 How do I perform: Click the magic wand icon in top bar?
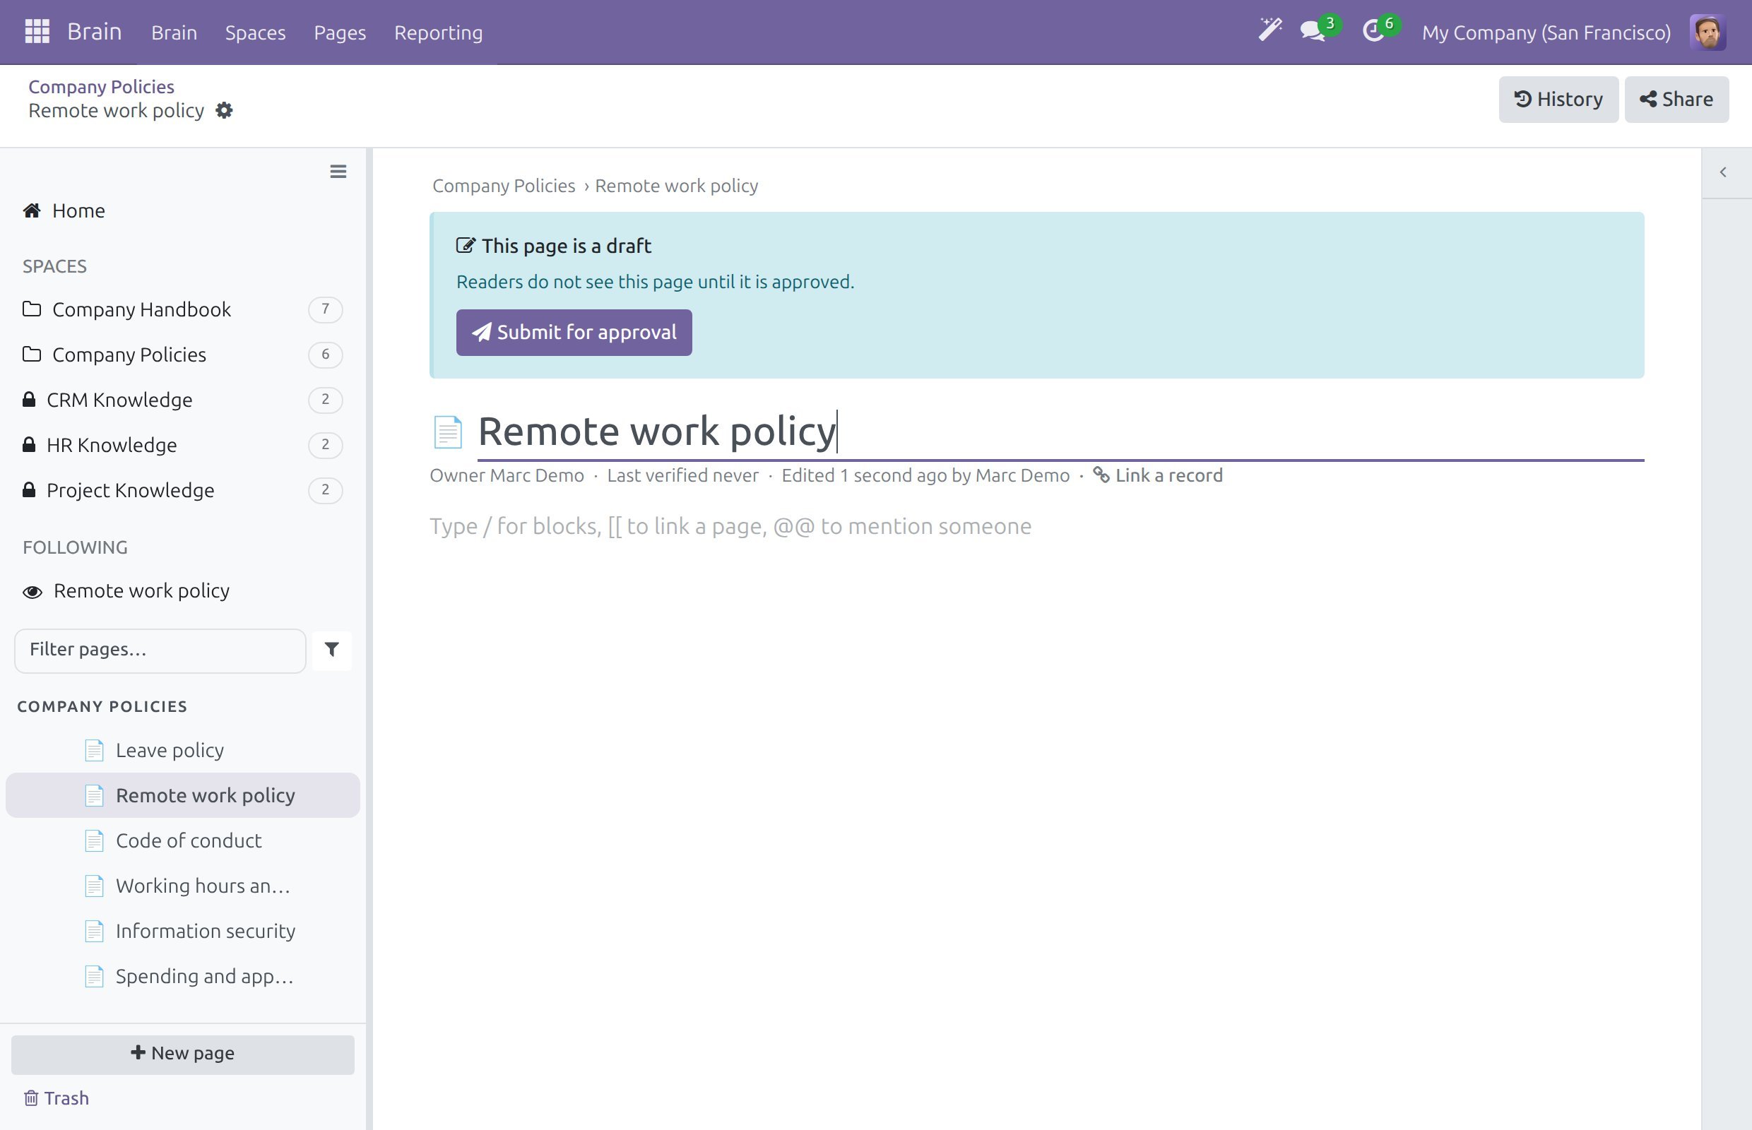point(1269,31)
